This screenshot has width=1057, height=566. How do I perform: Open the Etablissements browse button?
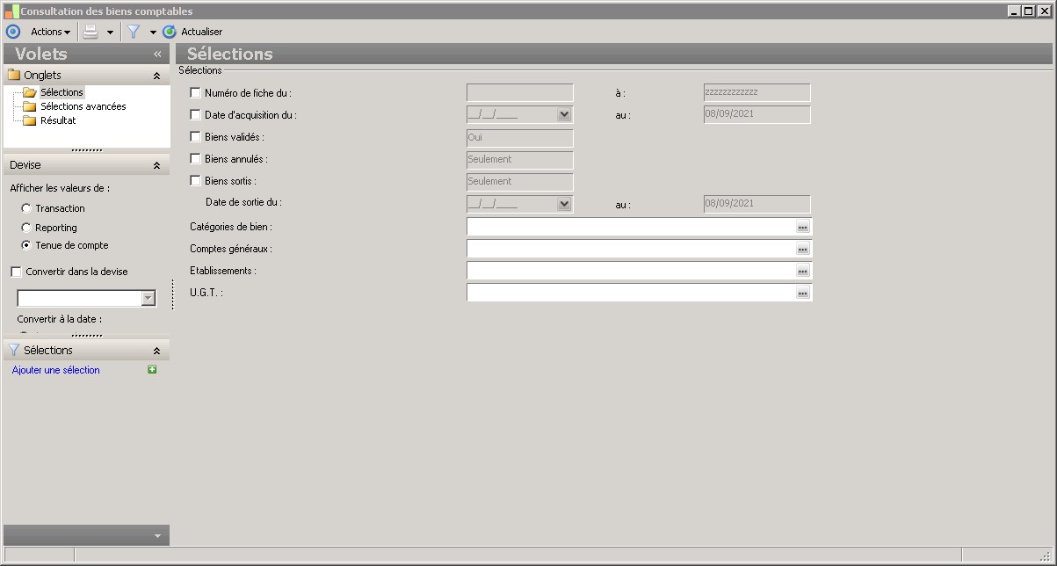802,271
